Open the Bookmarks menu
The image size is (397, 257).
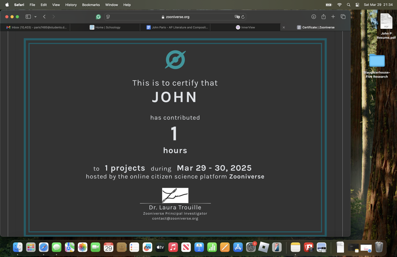click(91, 5)
